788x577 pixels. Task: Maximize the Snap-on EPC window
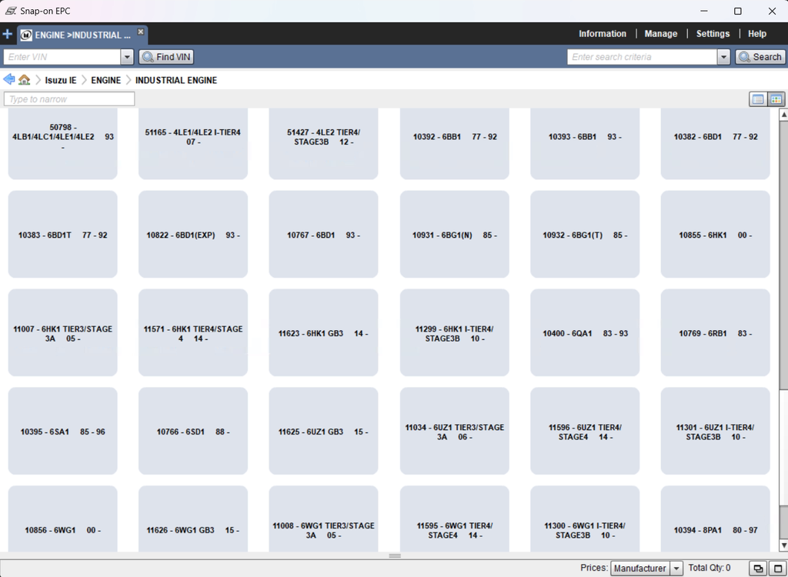[738, 11]
